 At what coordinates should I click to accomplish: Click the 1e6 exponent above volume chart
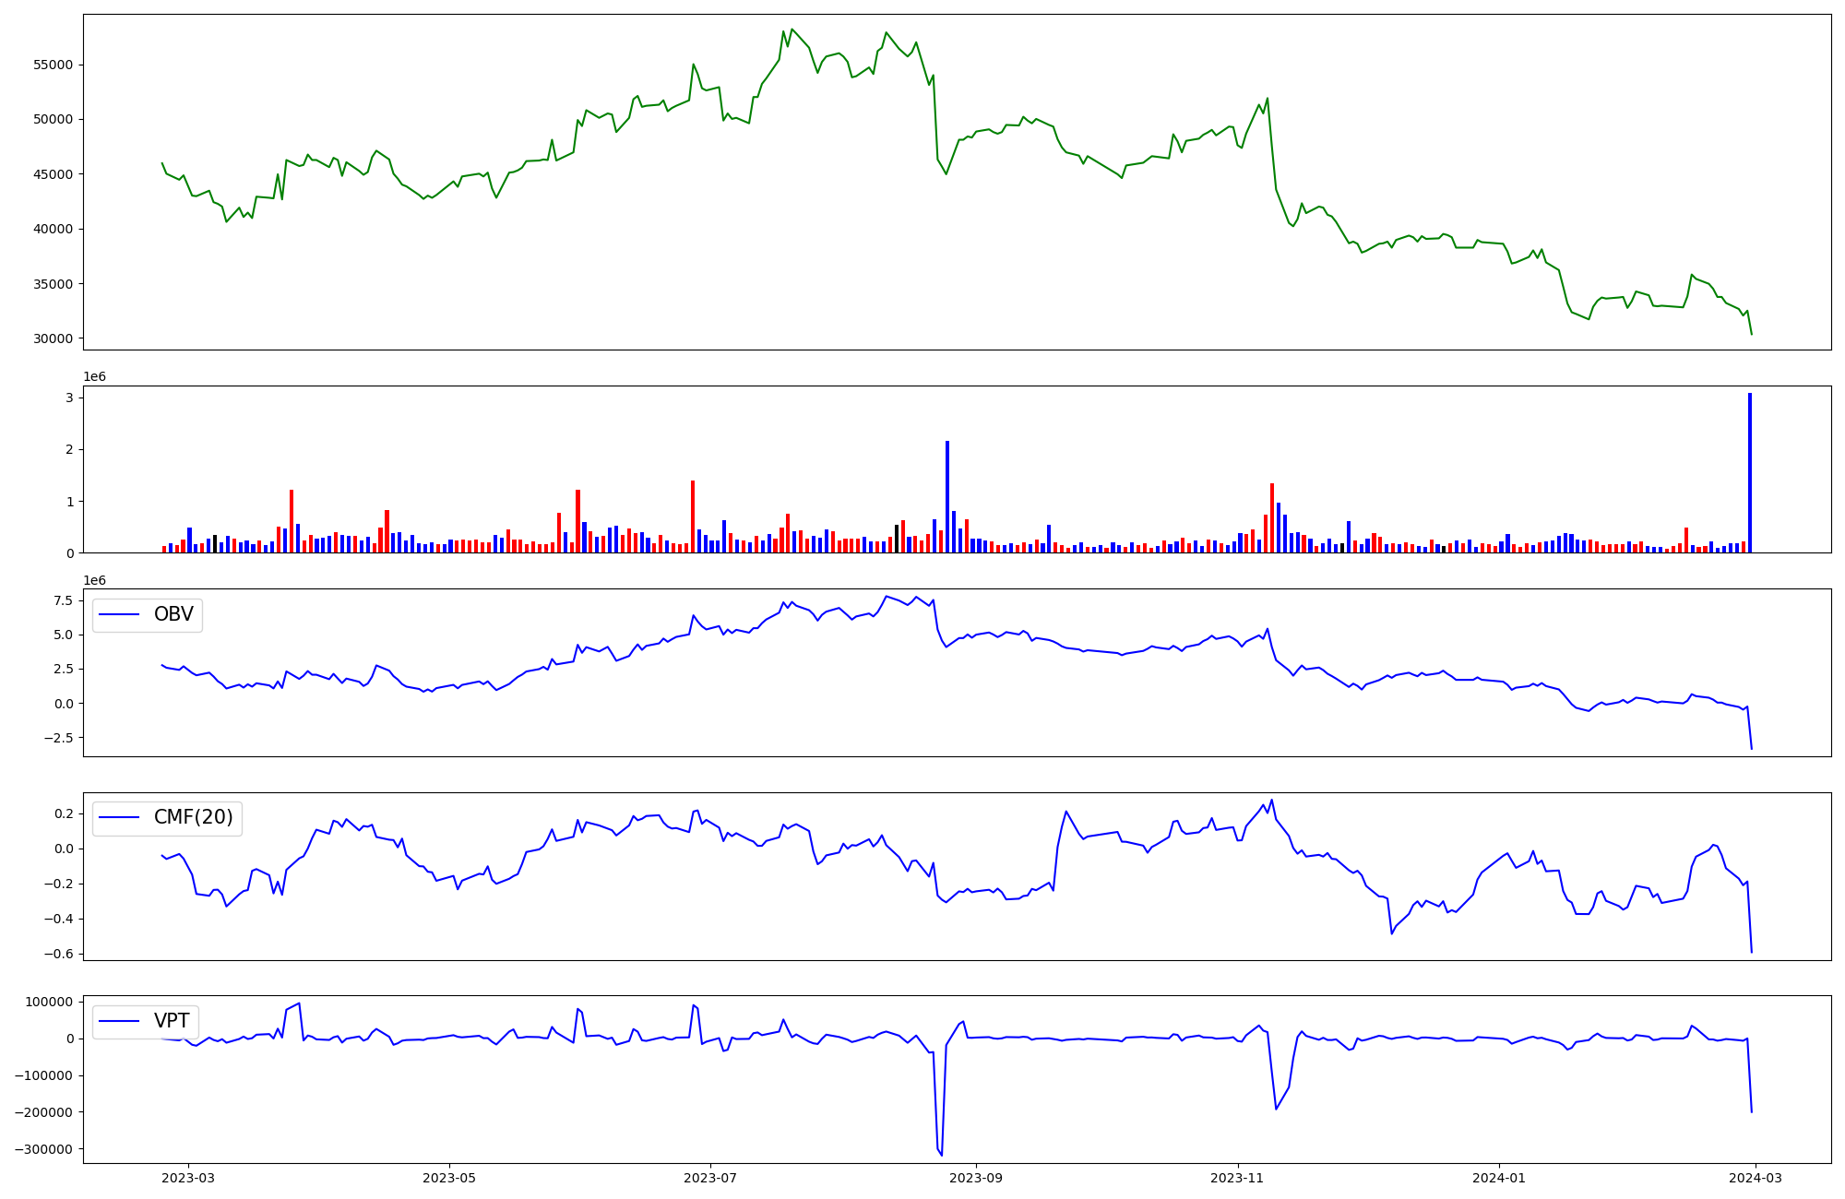pyautogui.click(x=94, y=376)
